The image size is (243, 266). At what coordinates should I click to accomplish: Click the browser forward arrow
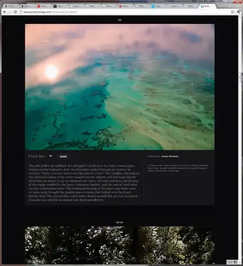(10, 12)
